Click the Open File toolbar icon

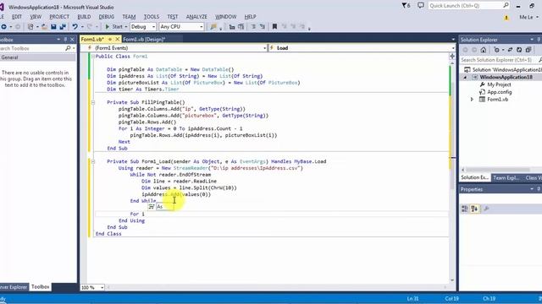(x=44, y=26)
